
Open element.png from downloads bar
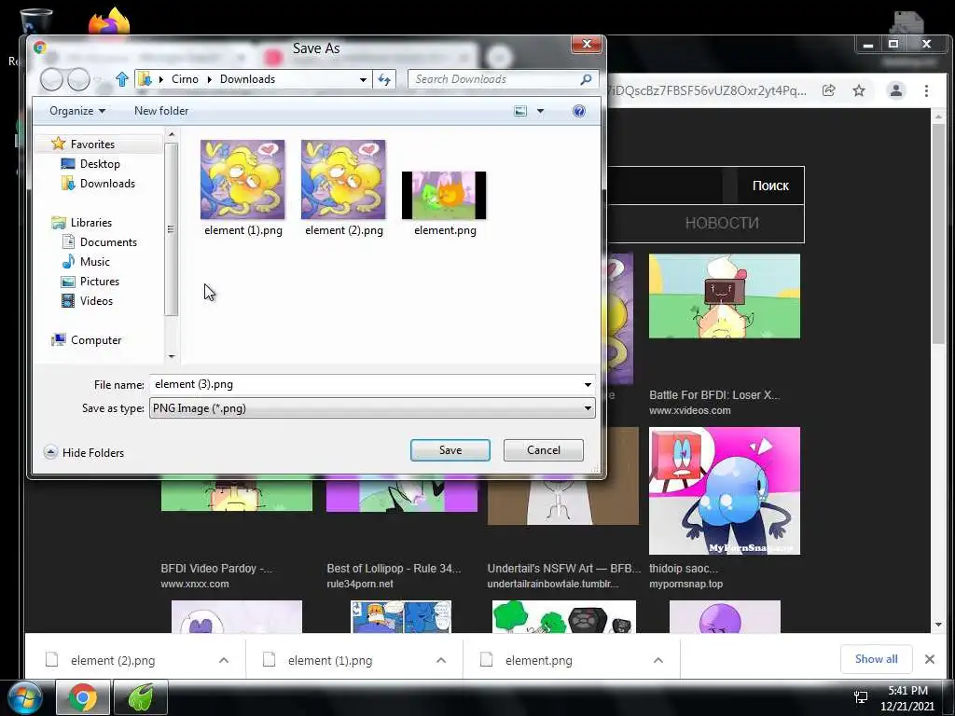[x=538, y=660]
